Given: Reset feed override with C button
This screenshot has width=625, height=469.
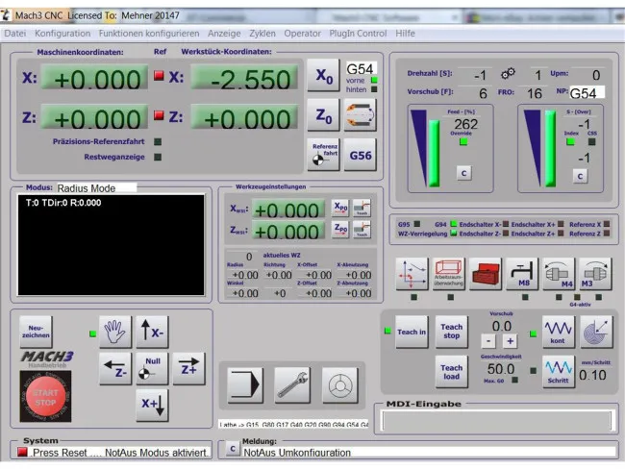Looking at the screenshot, I should [463, 173].
